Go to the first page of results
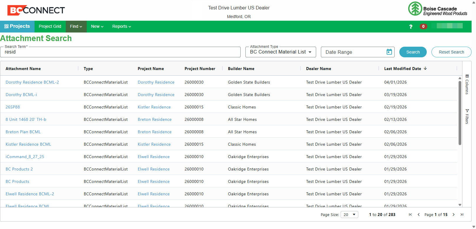 point(410,215)
